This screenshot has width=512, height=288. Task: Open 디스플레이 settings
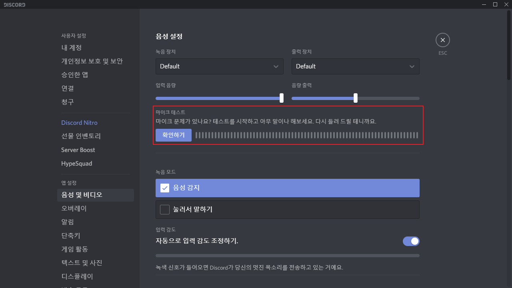[95, 277]
